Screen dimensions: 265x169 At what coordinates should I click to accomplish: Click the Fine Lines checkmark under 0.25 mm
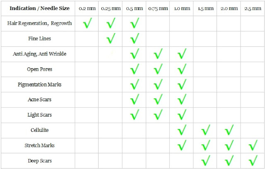[111, 38]
